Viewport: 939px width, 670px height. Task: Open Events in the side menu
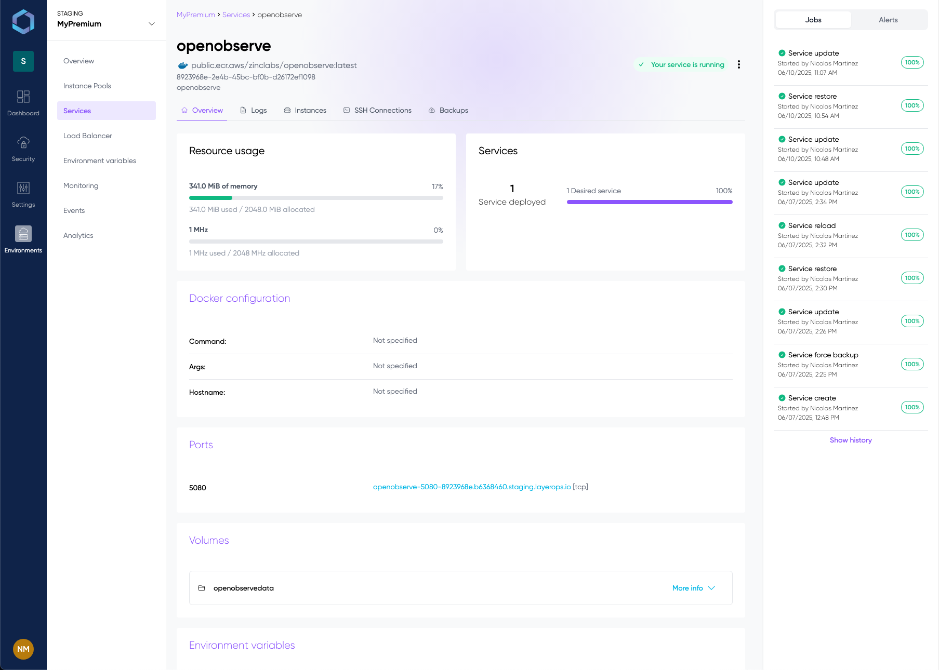click(107, 210)
